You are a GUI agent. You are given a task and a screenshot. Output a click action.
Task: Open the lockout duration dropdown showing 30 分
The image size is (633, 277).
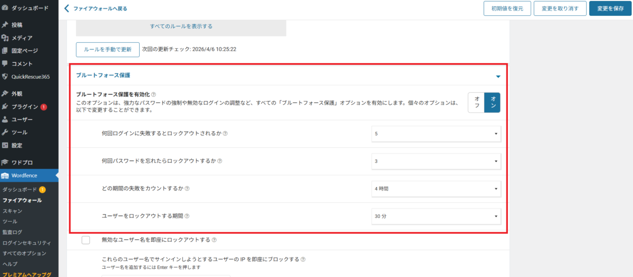coord(436,216)
